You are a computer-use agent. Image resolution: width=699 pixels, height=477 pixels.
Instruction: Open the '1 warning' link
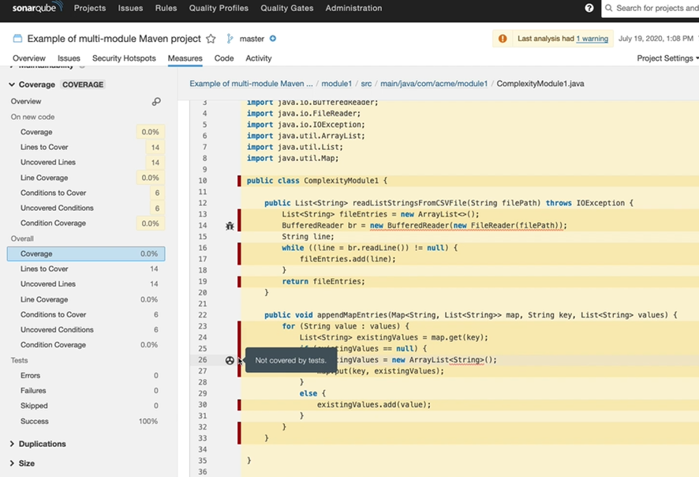tap(592, 39)
